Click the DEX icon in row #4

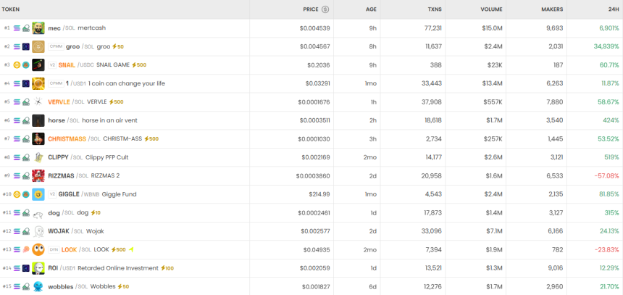[x=25, y=83]
